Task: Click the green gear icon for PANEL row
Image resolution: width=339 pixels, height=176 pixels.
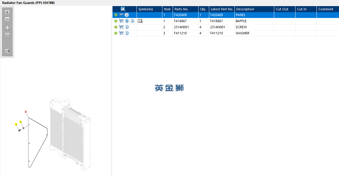Action: point(116,15)
